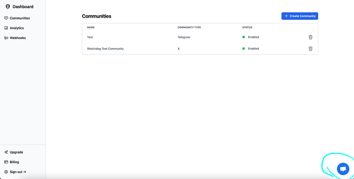Click the Telegram community type cell
This screenshot has height=179, width=354.
pos(184,37)
